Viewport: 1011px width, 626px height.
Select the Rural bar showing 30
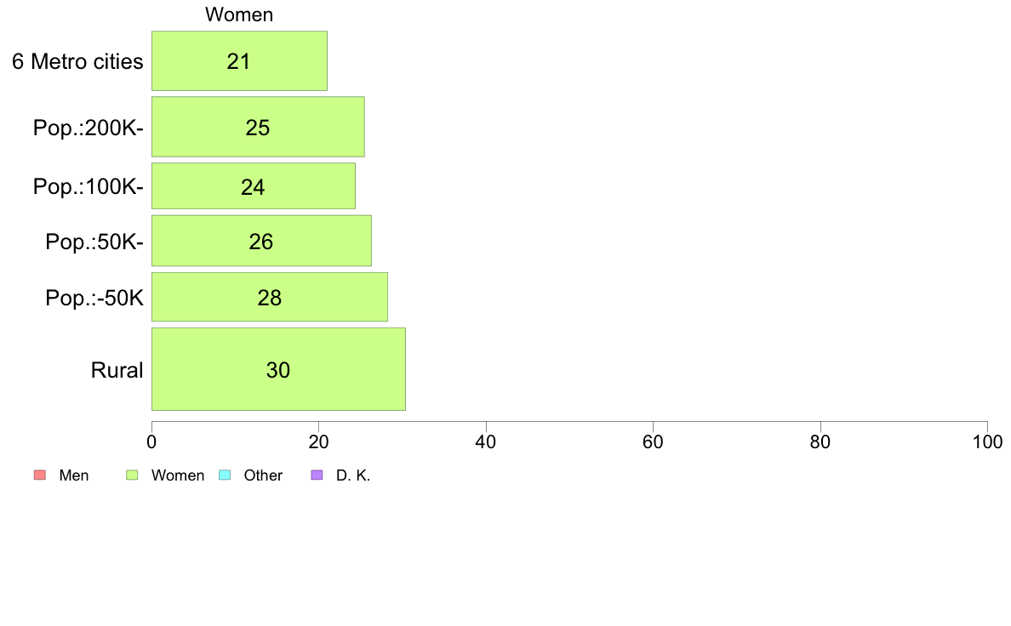click(278, 369)
